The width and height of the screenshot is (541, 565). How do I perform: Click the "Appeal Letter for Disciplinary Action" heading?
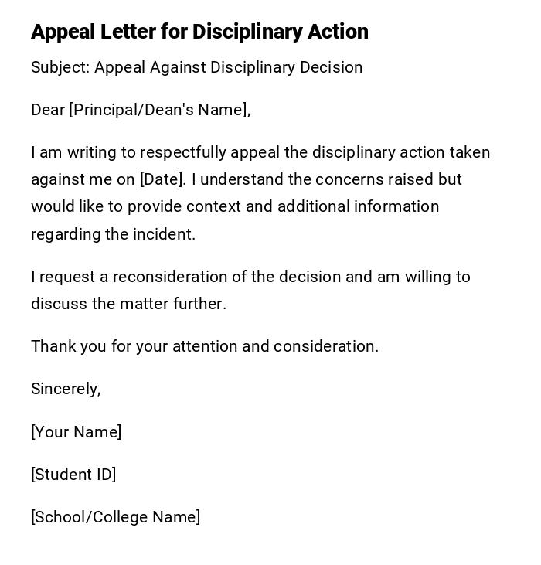pos(199,32)
